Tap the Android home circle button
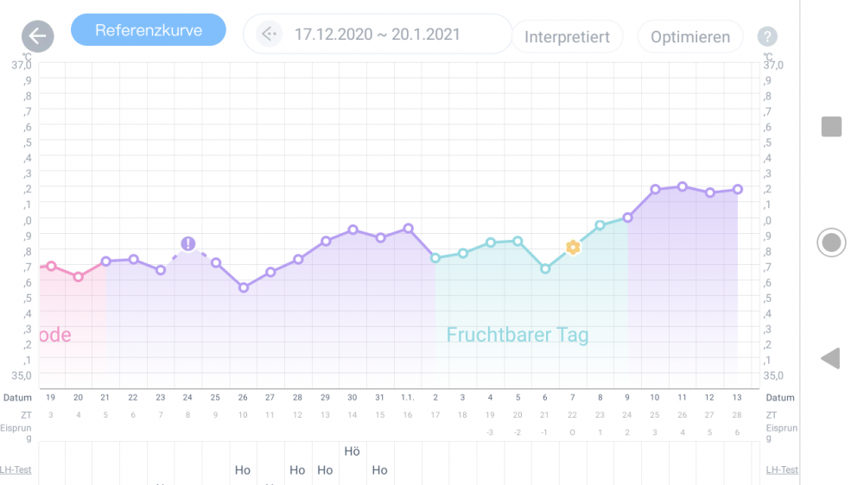Screen dimensions: 864x485 831,243
